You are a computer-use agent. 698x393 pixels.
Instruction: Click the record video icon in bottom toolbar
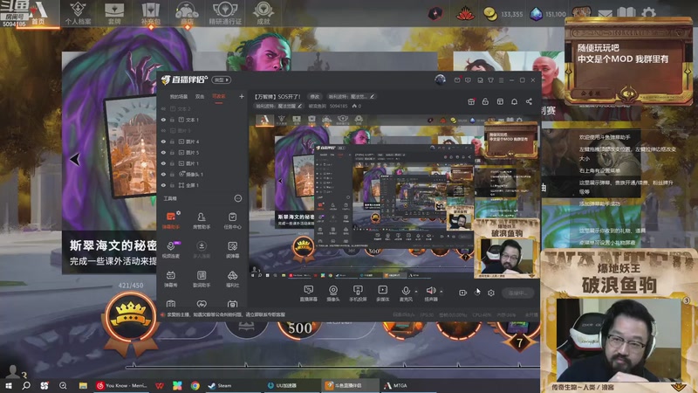463,293
